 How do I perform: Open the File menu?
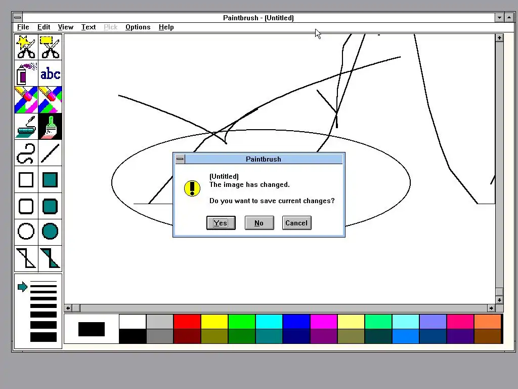click(x=23, y=27)
